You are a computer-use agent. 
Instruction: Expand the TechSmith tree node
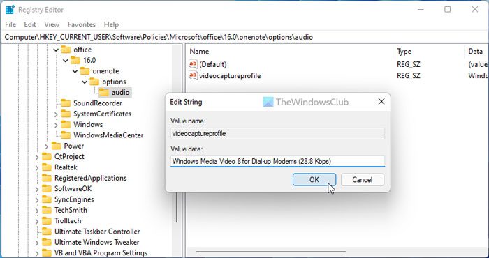point(37,211)
